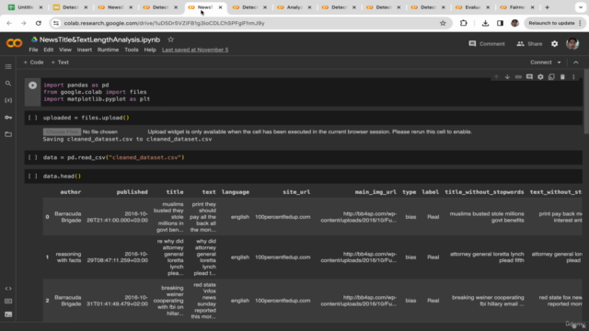Bookmark this page with the star icon
The image size is (589, 331).
(443, 23)
